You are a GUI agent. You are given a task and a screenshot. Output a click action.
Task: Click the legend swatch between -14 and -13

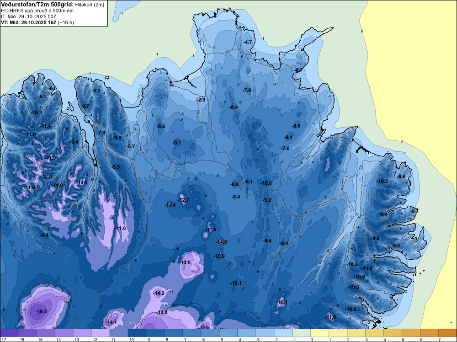pyautogui.click(x=64, y=333)
